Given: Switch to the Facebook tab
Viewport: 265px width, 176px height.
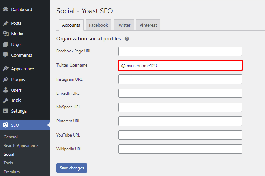Looking at the screenshot, I should click(x=98, y=25).
